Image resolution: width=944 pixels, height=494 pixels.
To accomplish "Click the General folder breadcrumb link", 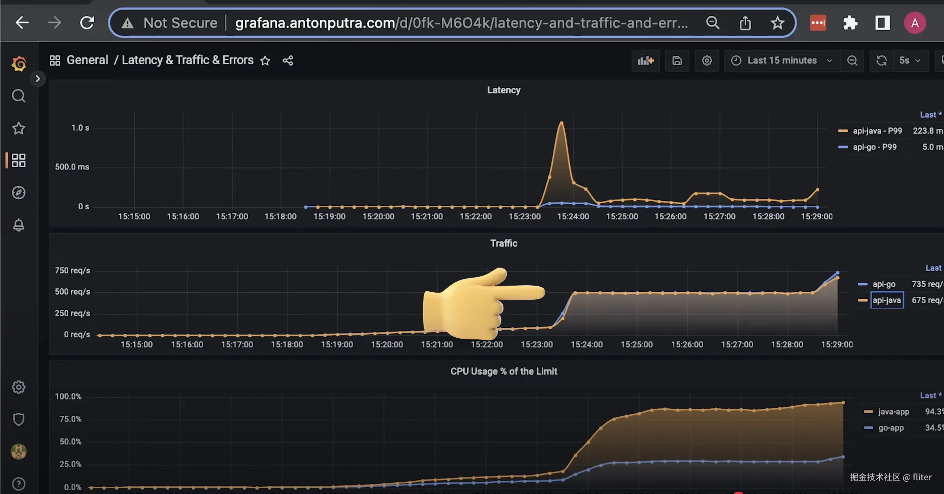I will [87, 60].
